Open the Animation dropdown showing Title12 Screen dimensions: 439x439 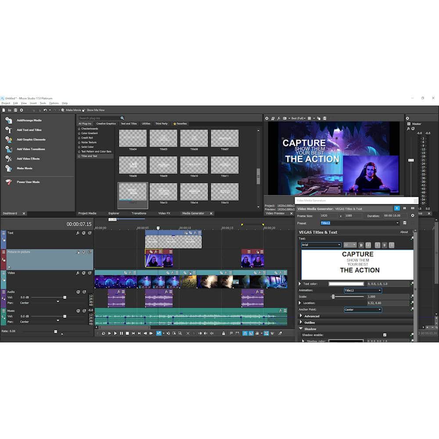tap(362, 291)
